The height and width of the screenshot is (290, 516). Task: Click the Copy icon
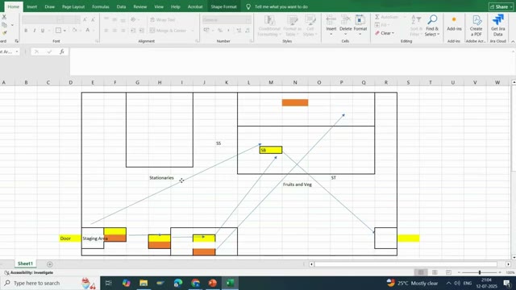click(4, 25)
